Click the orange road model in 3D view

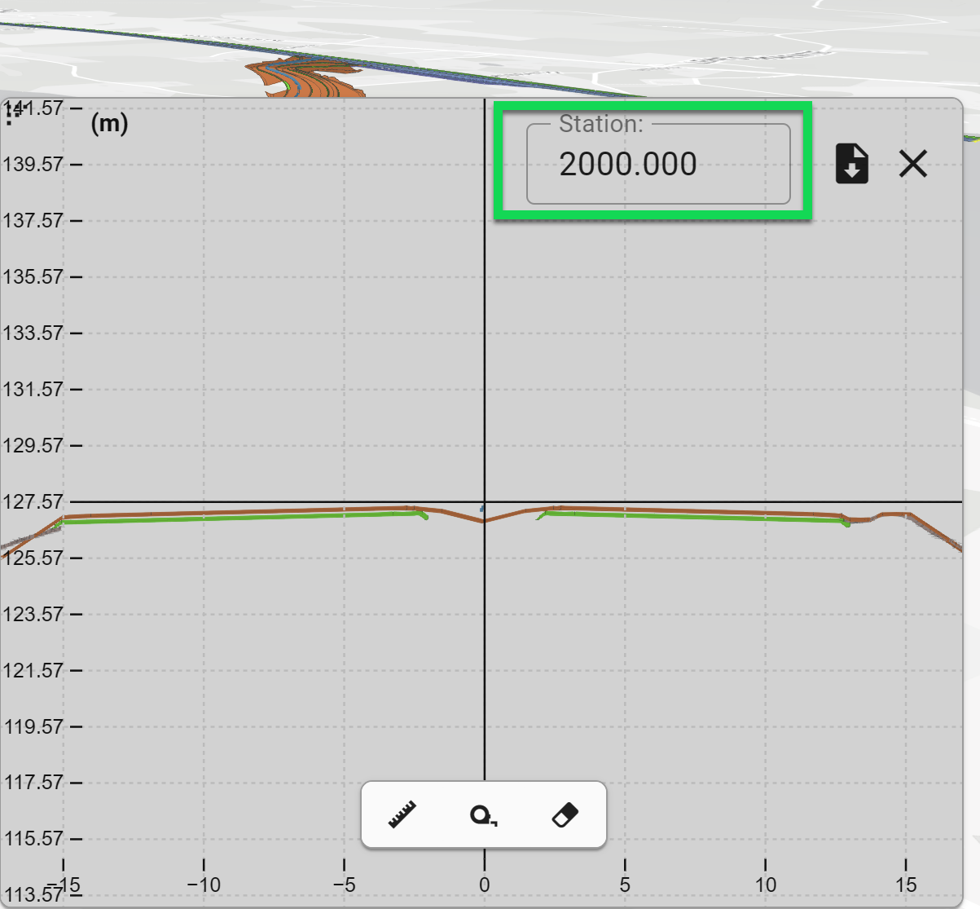314,79
